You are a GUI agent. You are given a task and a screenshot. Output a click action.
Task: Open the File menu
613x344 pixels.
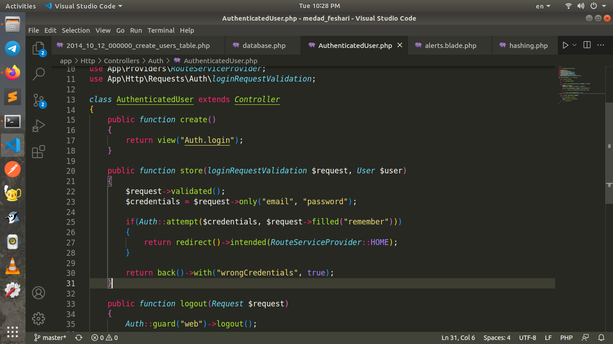(34, 30)
